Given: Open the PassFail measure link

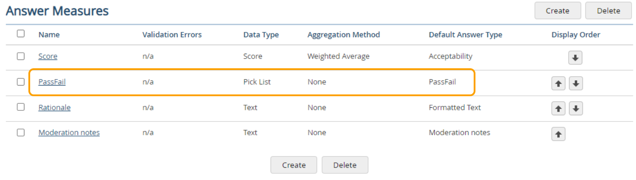Looking at the screenshot, I should (x=52, y=82).
